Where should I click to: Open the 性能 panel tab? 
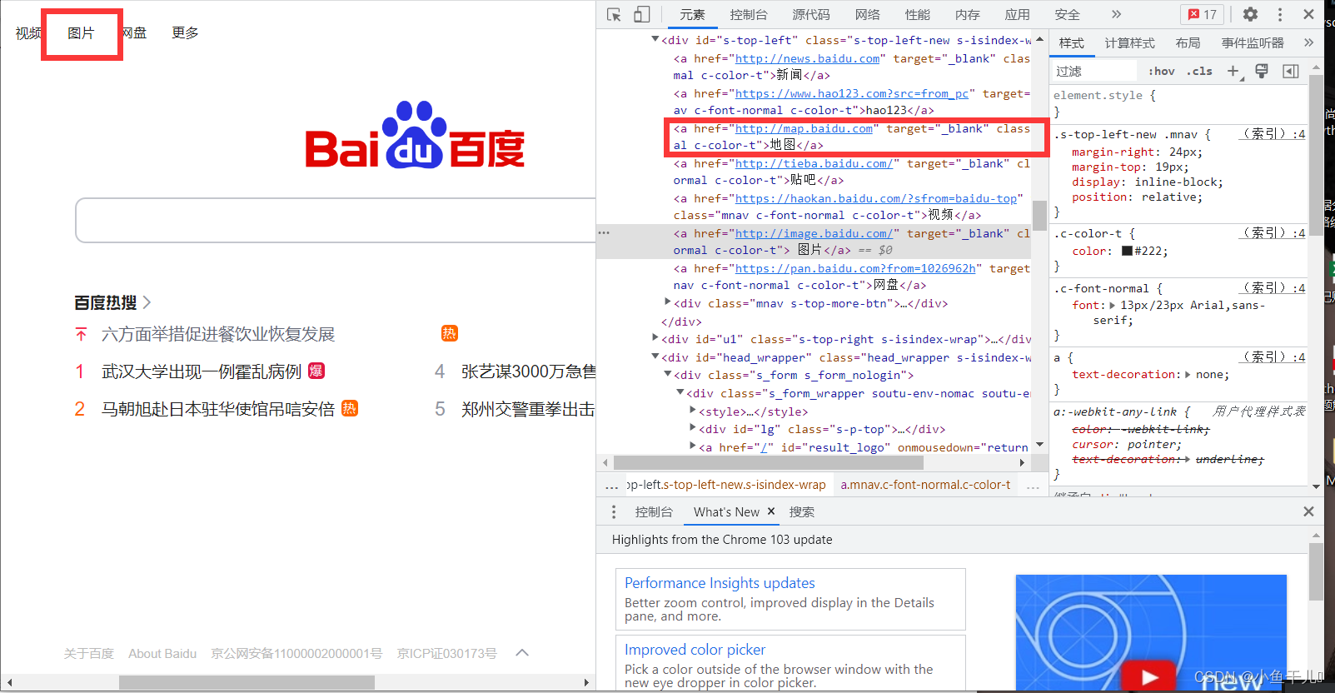pos(918,14)
